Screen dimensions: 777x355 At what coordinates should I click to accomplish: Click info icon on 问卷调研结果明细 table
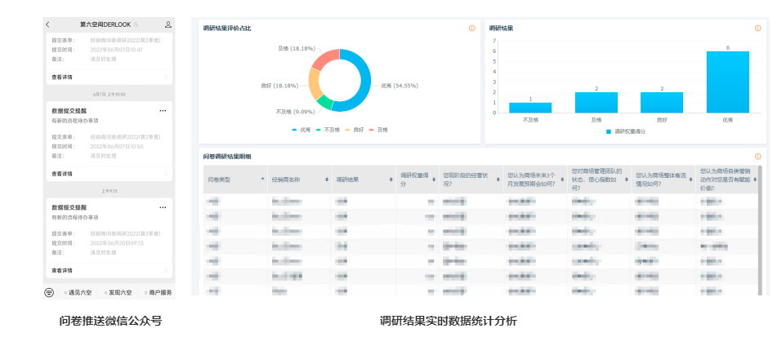click(757, 156)
